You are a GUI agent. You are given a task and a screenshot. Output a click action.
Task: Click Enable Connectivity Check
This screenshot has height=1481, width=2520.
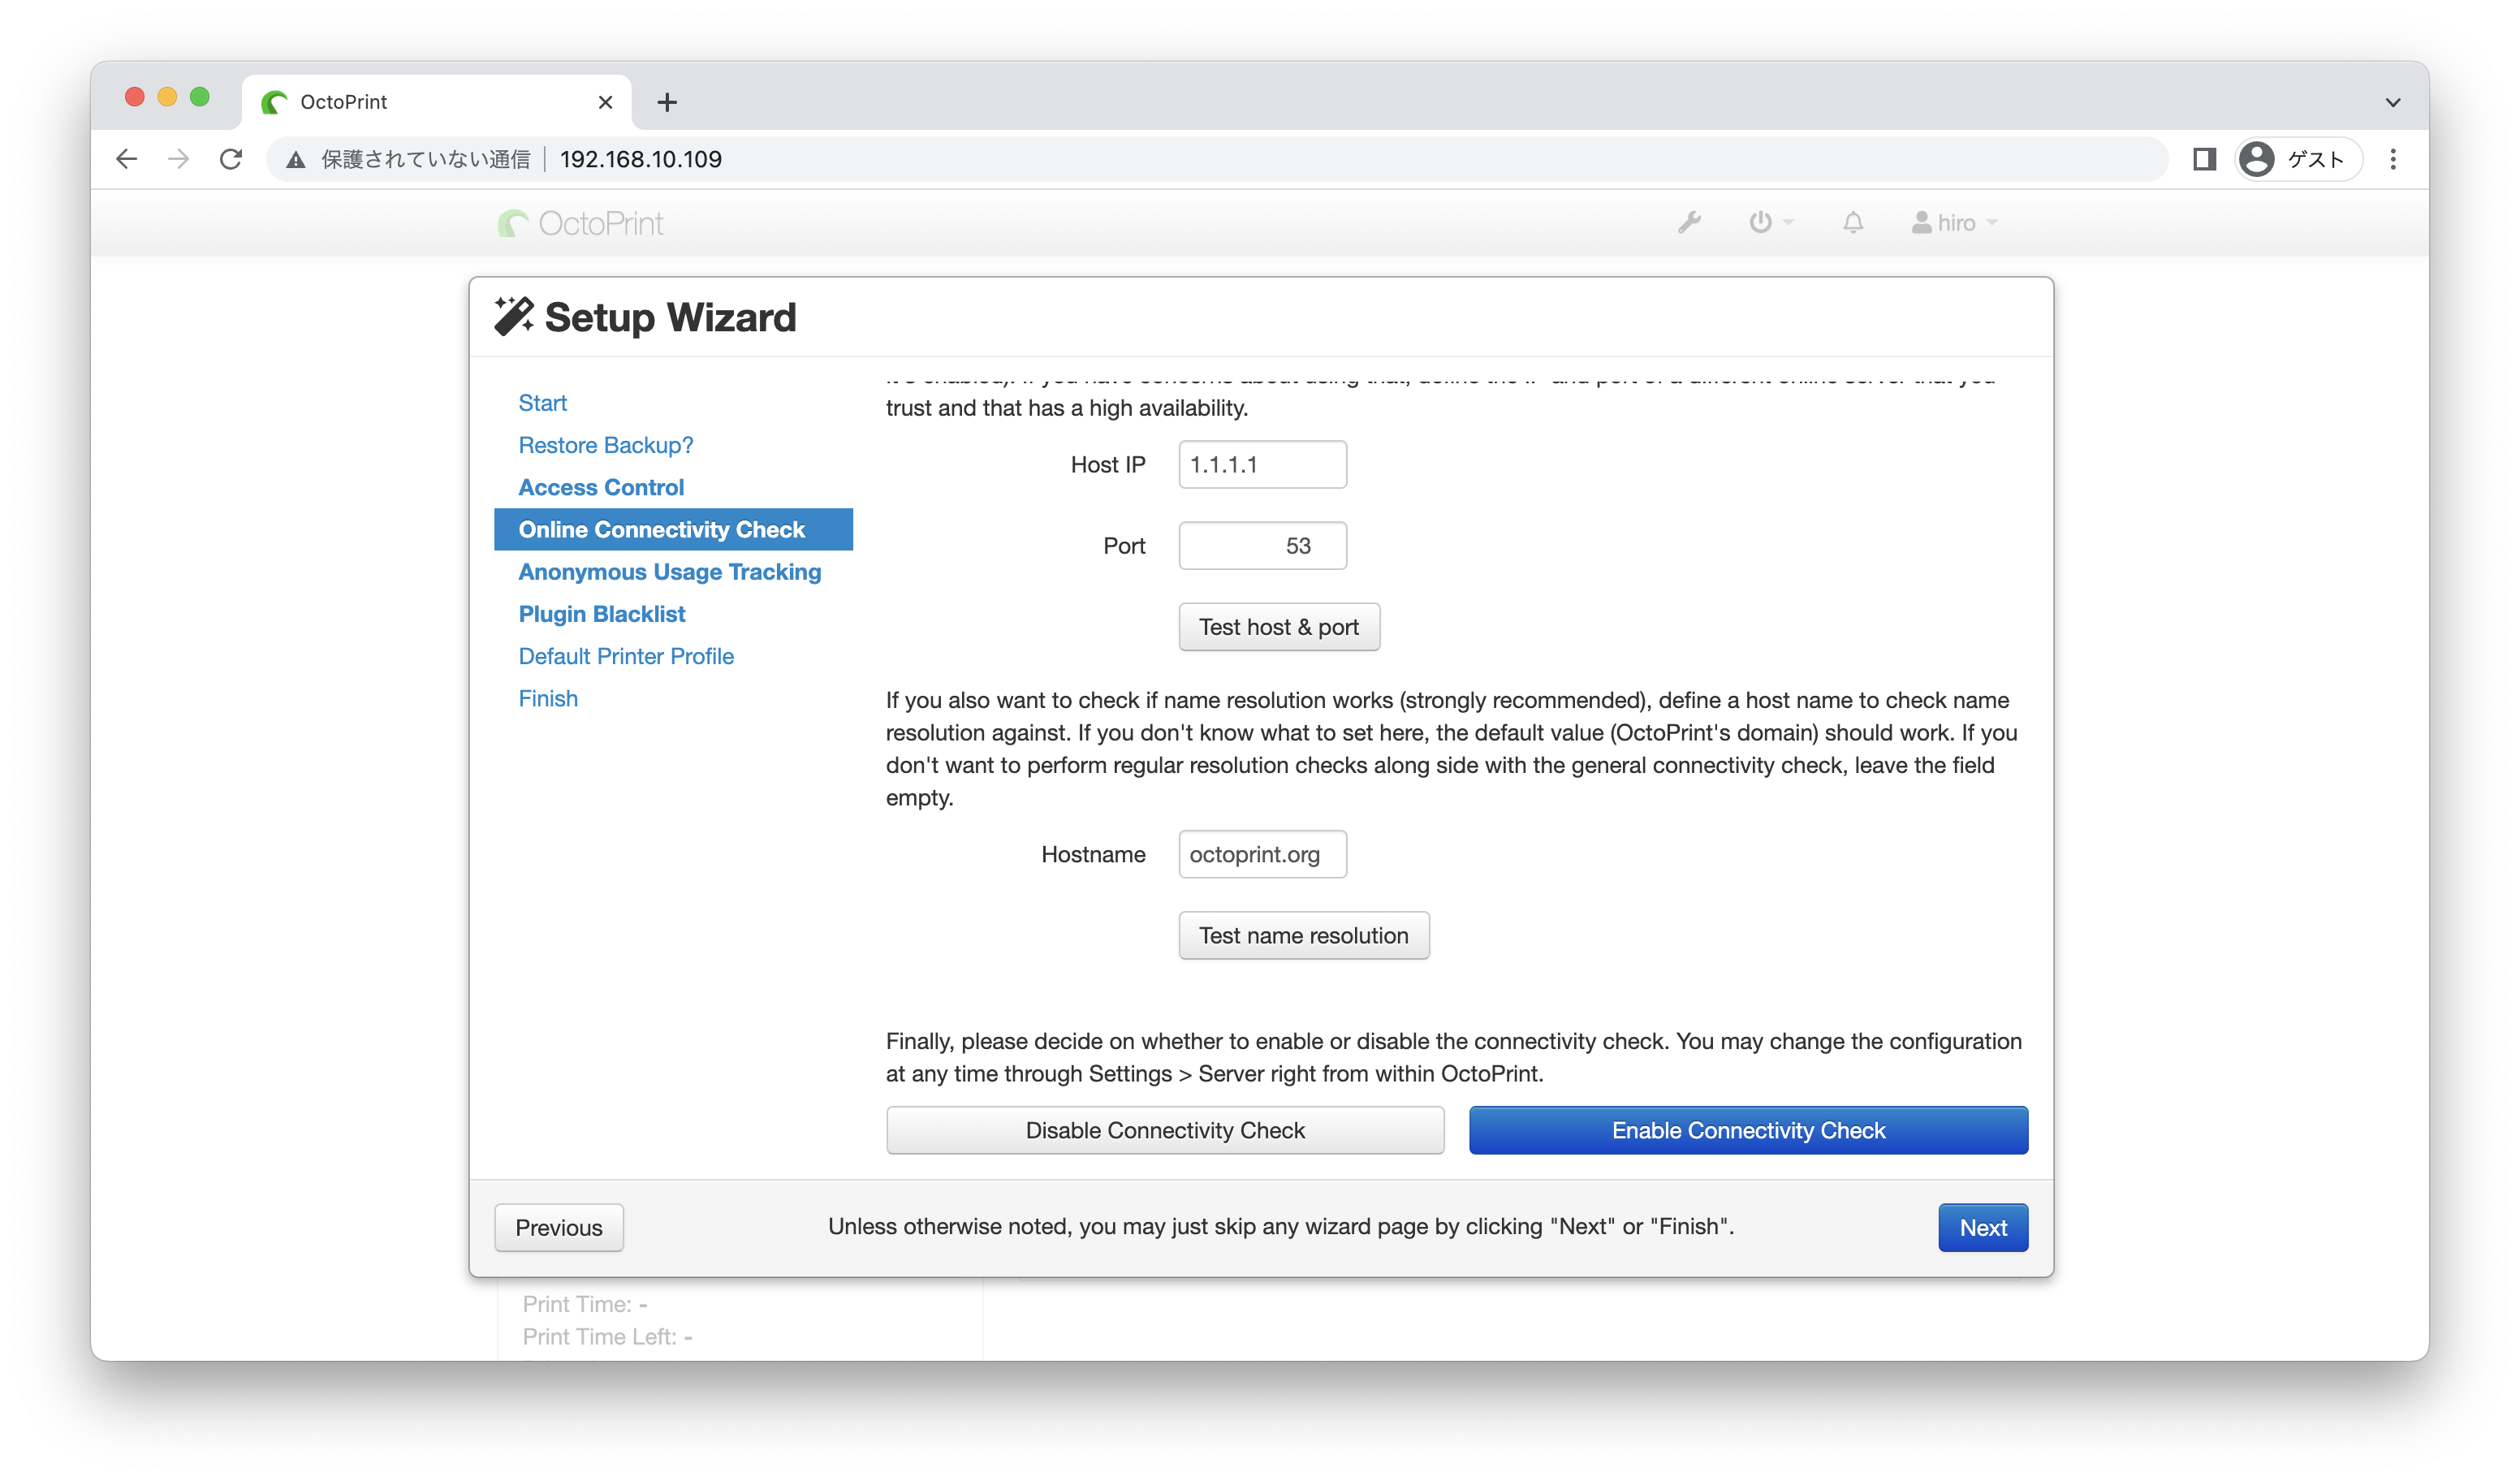pyautogui.click(x=1748, y=1131)
